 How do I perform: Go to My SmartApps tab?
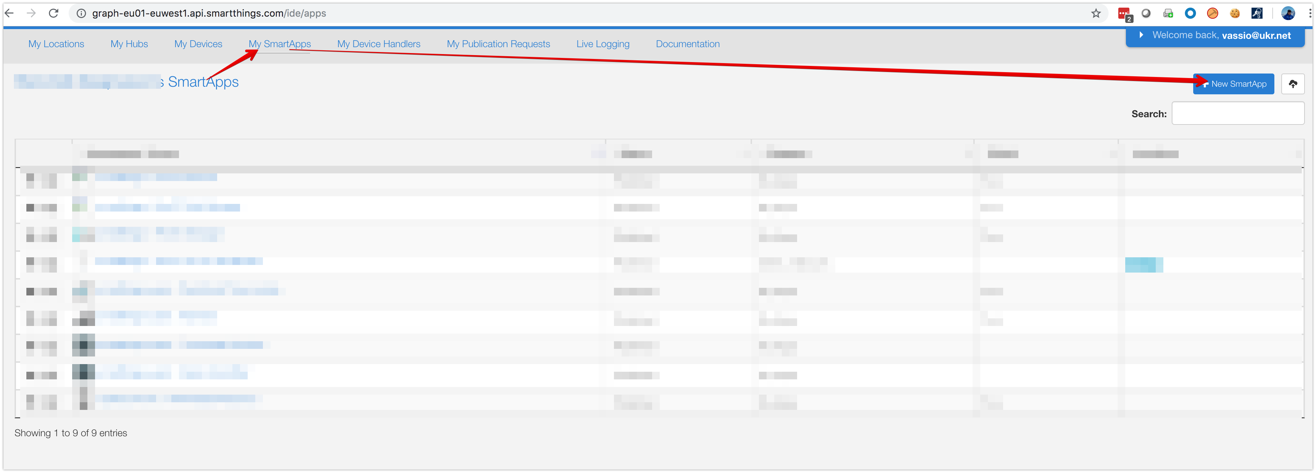tap(280, 44)
